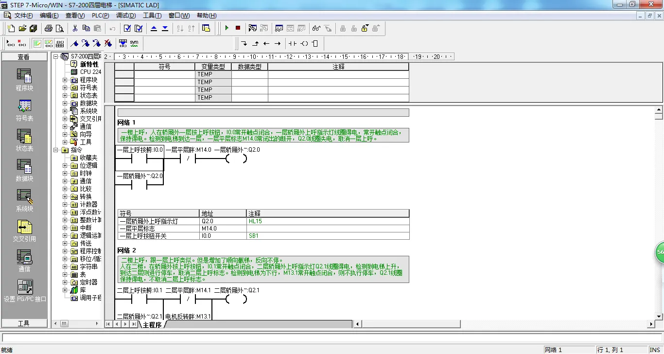Open 符号表 view in the sidebar

tap(24, 110)
